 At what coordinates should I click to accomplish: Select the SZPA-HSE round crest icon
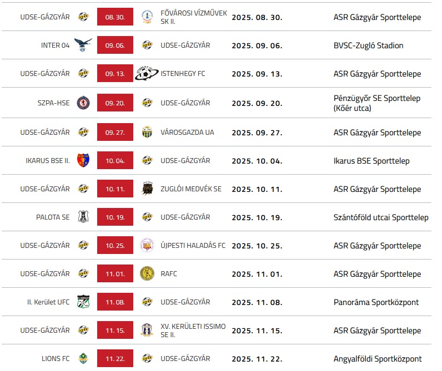[x=83, y=103]
